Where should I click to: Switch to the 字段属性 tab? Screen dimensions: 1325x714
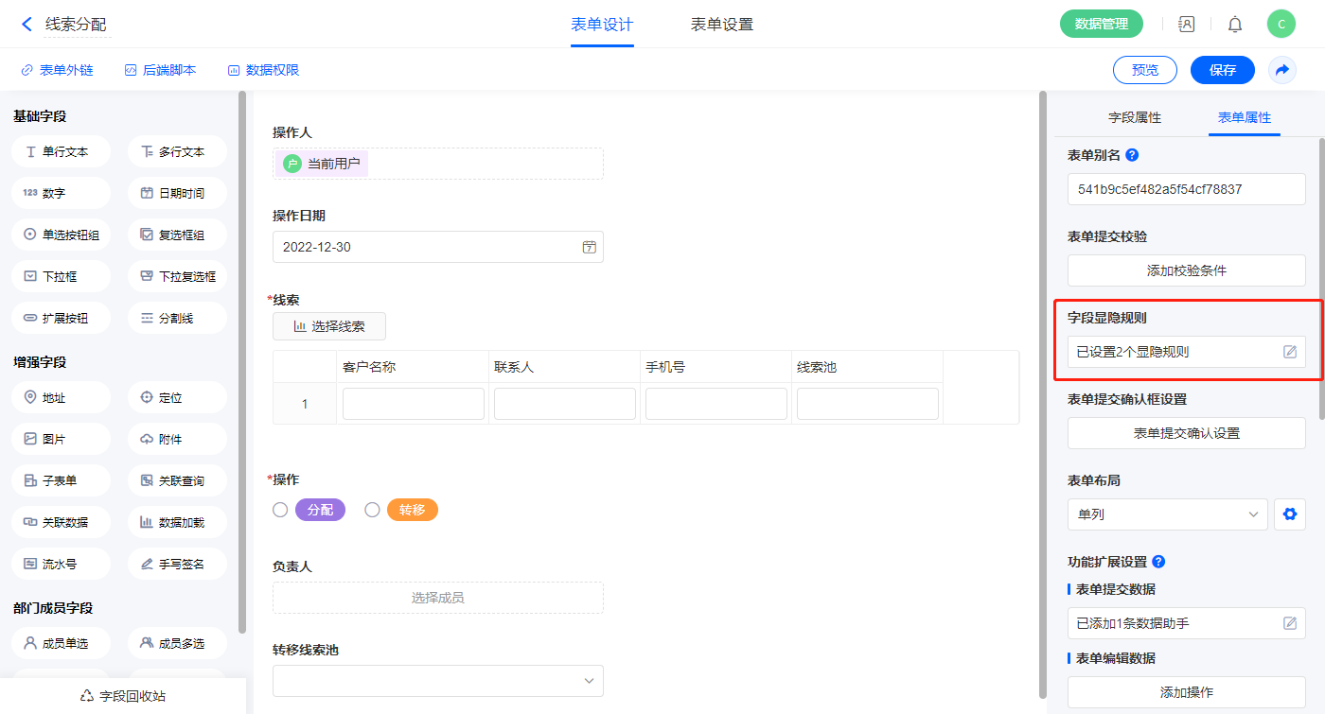(1134, 117)
